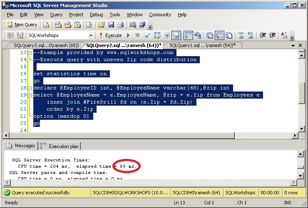The width and height of the screenshot is (308, 208).
Task: Toggle Include Actual Execution Plan
Action: click(188, 35)
